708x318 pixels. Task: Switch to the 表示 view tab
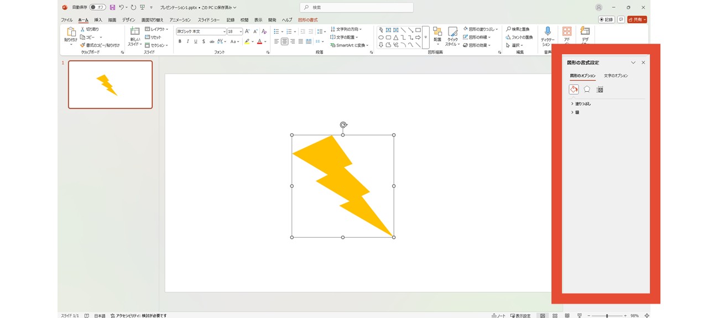point(258,20)
